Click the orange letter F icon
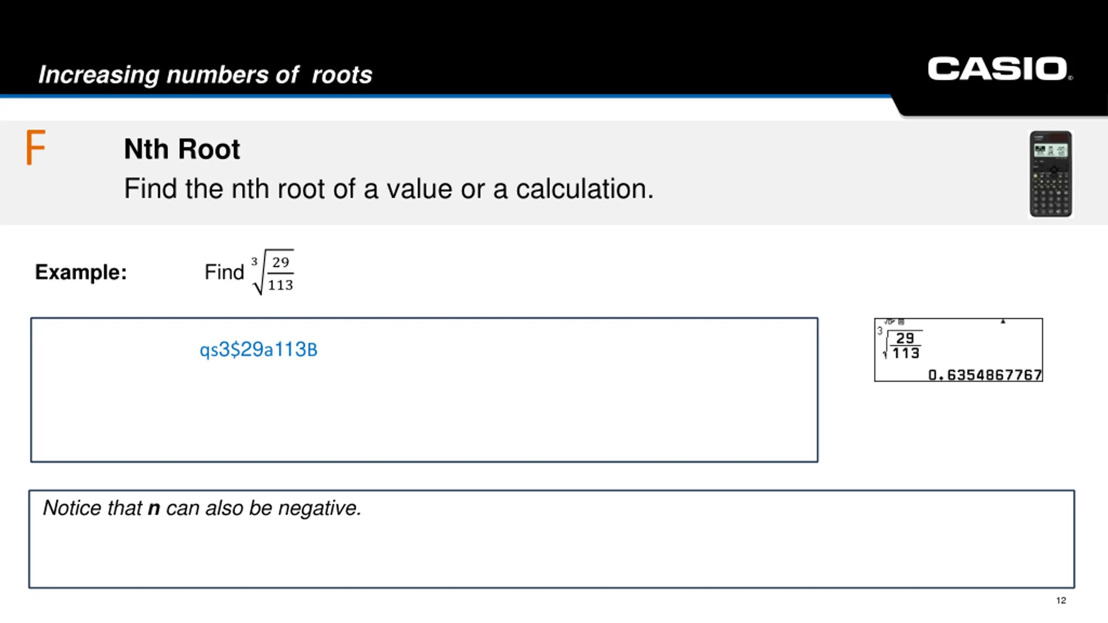Image resolution: width=1108 pixels, height=623 pixels. (x=35, y=147)
